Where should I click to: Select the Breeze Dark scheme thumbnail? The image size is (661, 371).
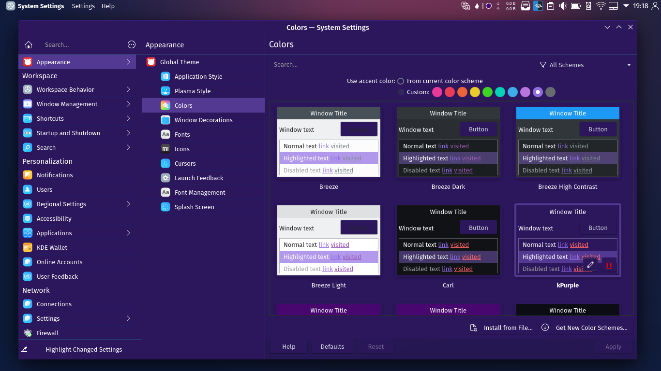point(448,142)
